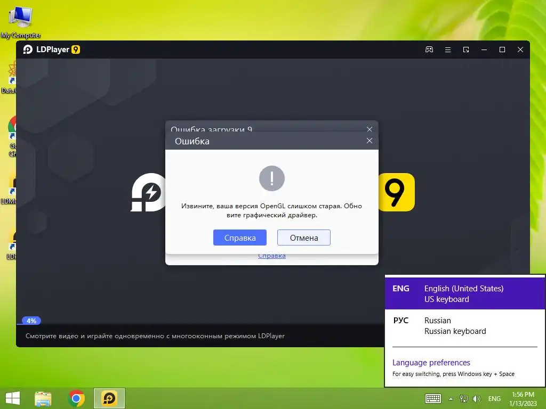Click the LDPlayer tip text at bottom
The height and width of the screenshot is (409, 546).
pos(155,336)
